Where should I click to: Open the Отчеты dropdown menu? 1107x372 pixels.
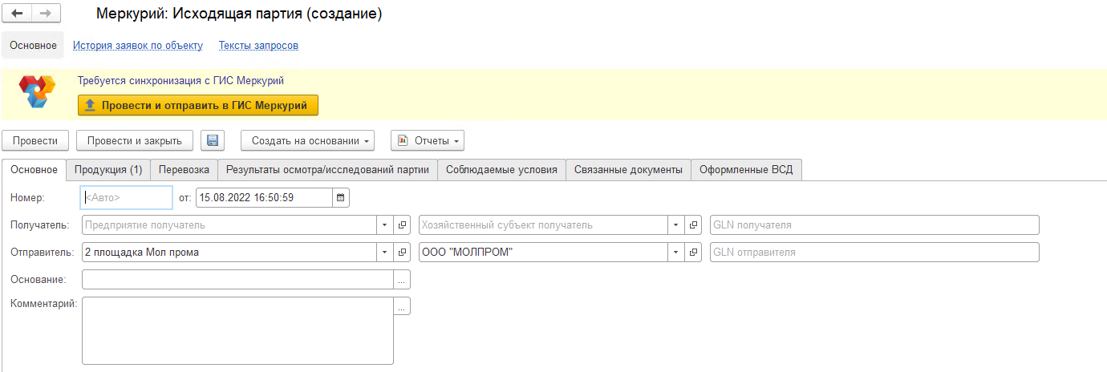[428, 141]
